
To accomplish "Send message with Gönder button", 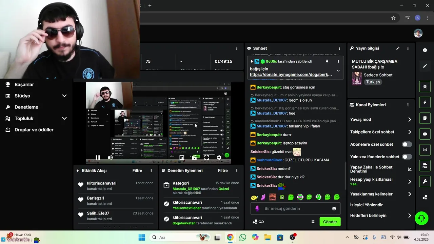I will 330,222.
